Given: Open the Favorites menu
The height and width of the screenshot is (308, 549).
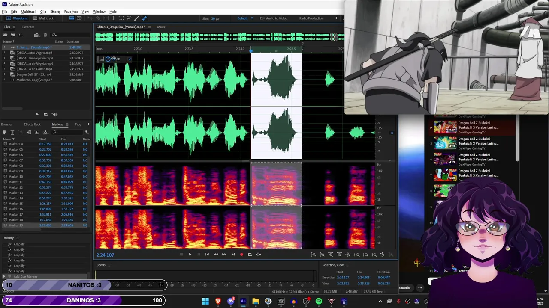Looking at the screenshot, I should (x=71, y=12).
